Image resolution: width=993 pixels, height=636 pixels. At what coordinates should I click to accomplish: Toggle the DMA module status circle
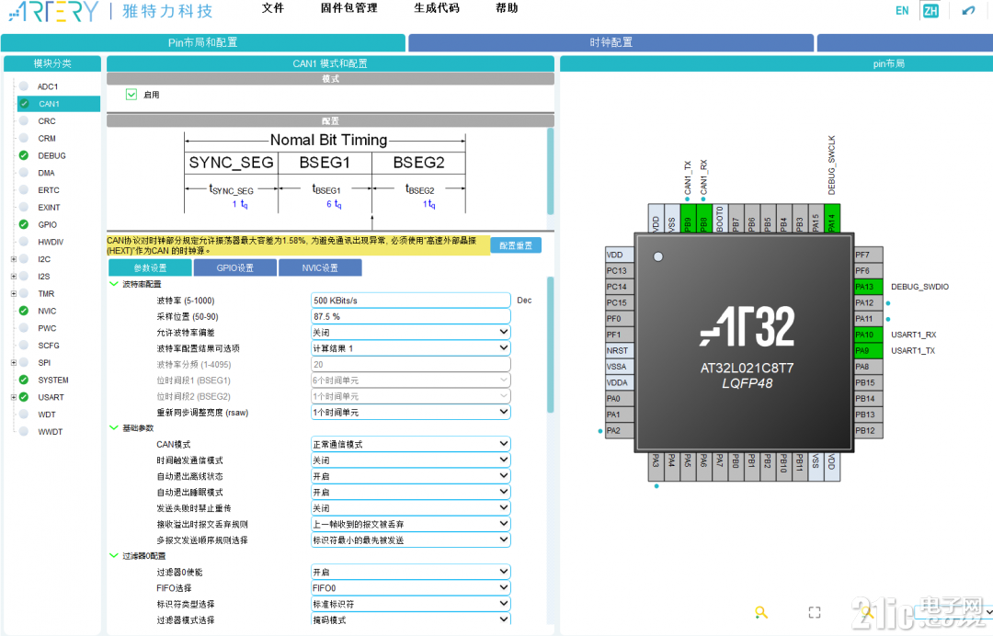tap(23, 172)
